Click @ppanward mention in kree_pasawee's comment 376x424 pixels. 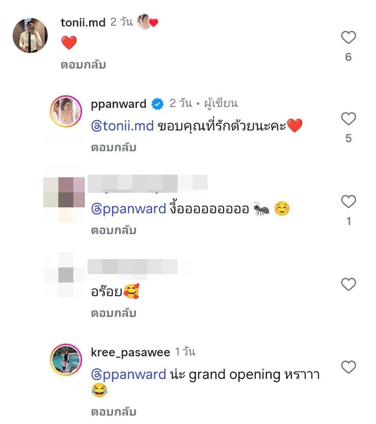click(129, 375)
